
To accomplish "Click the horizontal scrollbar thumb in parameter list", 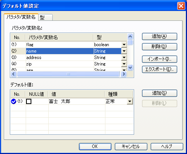I will [x=68, y=74].
